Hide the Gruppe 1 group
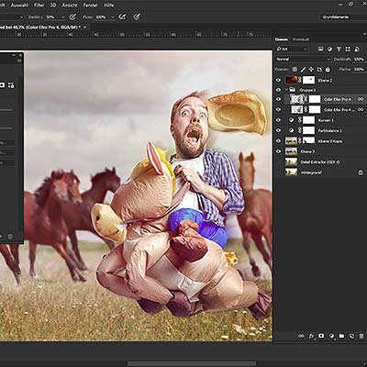This screenshot has height=367, width=367. tap(278, 90)
